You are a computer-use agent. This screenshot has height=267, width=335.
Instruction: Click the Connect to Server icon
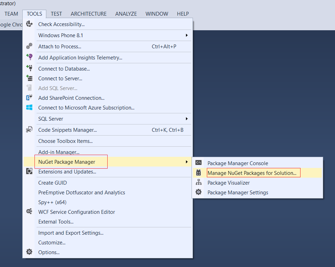pos(30,78)
